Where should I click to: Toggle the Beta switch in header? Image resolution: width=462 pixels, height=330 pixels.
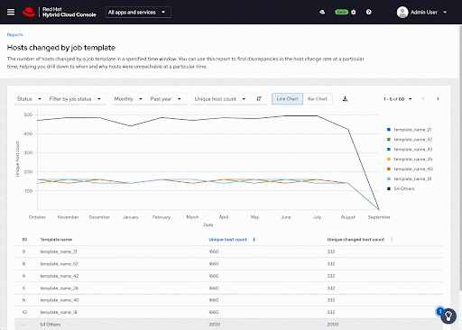click(341, 12)
